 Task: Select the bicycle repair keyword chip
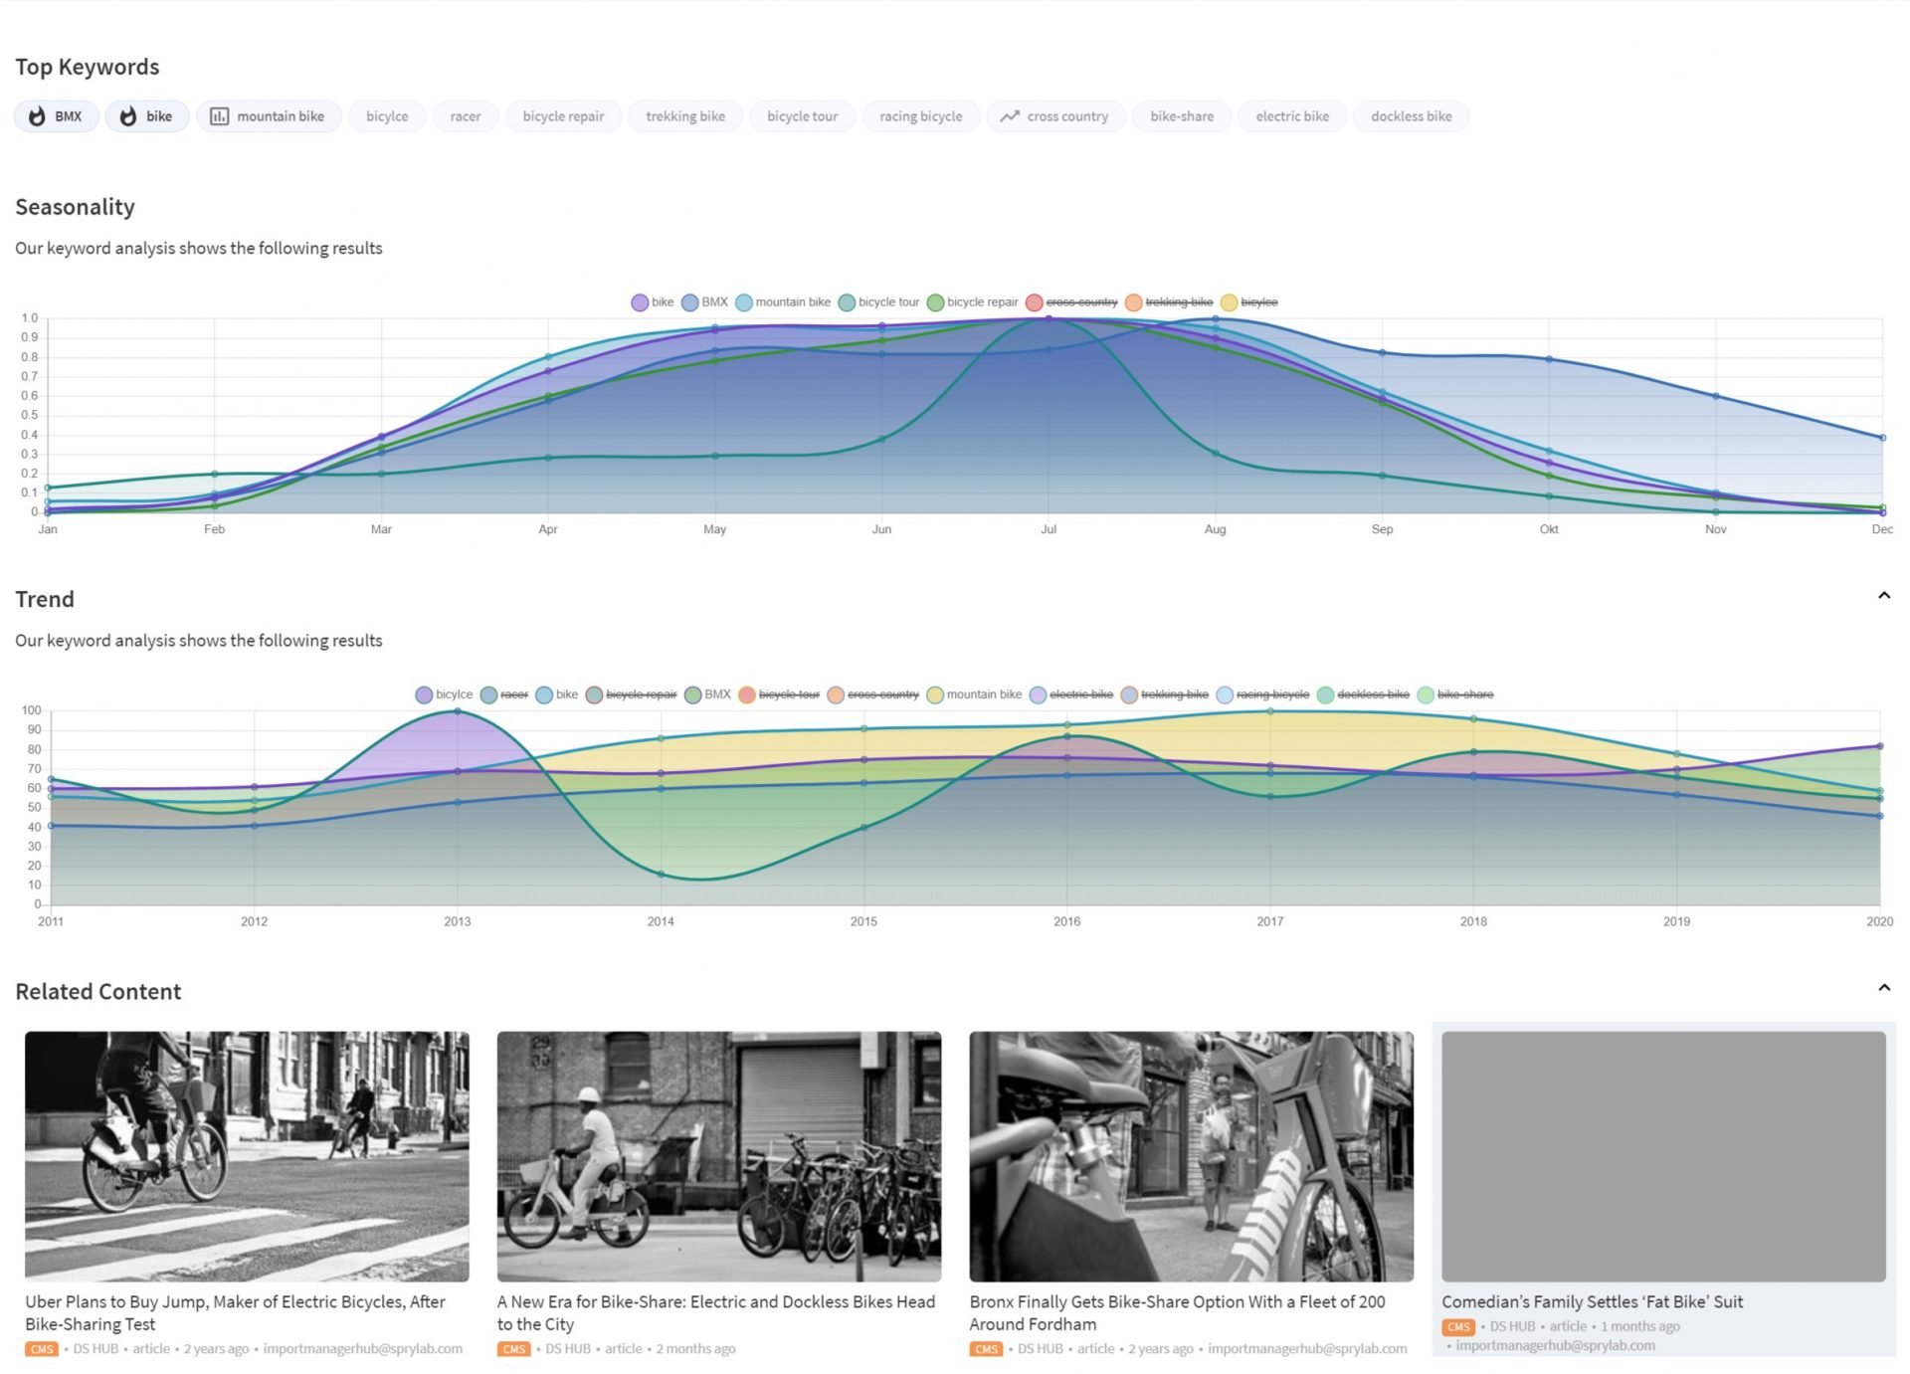click(x=563, y=115)
